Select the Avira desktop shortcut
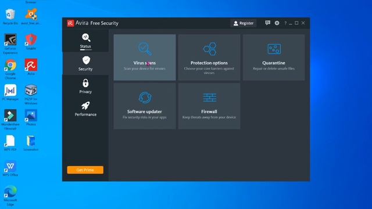Image resolution: width=372 pixels, height=209 pixels. click(31, 67)
